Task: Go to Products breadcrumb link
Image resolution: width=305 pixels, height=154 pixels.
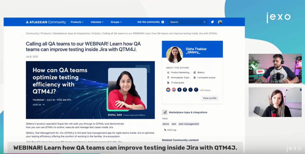Action: pos(46,33)
